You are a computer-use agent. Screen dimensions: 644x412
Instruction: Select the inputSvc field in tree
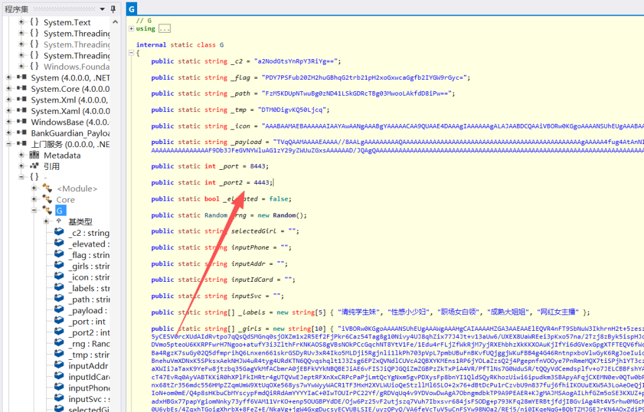(89, 399)
